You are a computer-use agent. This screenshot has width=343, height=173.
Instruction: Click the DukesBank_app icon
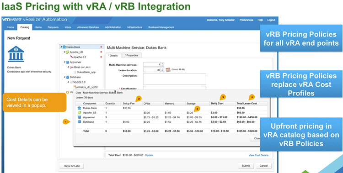click(x=75, y=72)
